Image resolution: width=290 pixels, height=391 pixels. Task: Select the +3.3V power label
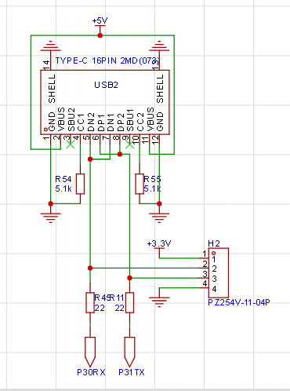[x=159, y=243]
